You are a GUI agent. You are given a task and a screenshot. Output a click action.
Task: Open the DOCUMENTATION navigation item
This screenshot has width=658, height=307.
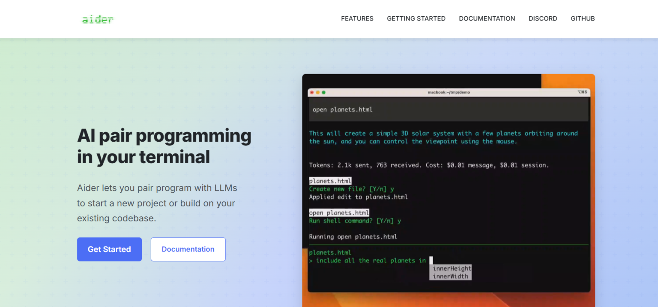click(487, 18)
